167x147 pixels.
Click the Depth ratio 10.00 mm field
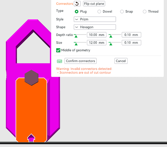click(97, 35)
